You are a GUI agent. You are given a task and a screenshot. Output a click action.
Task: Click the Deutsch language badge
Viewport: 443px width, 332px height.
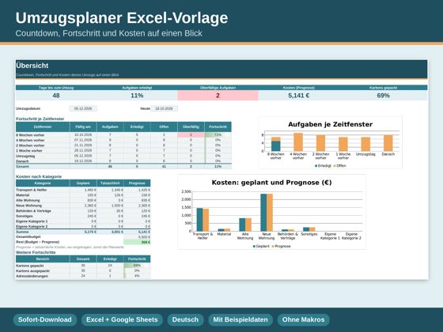click(x=185, y=319)
